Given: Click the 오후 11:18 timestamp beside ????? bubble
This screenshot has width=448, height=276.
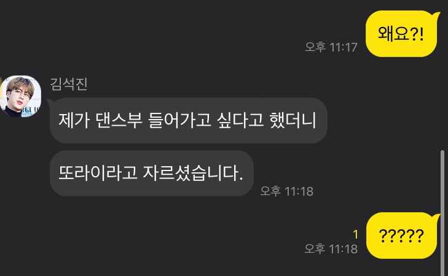Looking at the screenshot, I should click(331, 248).
